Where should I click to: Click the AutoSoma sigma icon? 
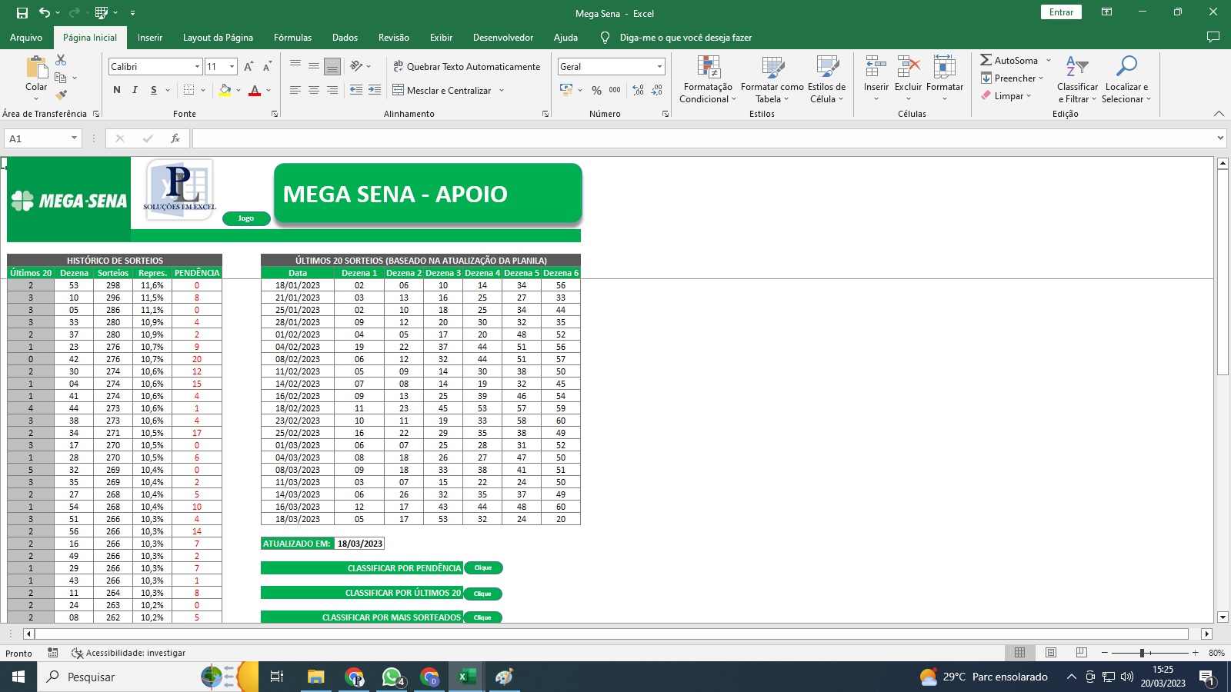click(986, 60)
